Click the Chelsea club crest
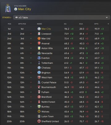The height and width of the screenshot is (125, 111). (x=39, y=68)
